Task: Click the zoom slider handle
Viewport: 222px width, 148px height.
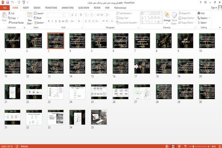Action: pos(194,146)
